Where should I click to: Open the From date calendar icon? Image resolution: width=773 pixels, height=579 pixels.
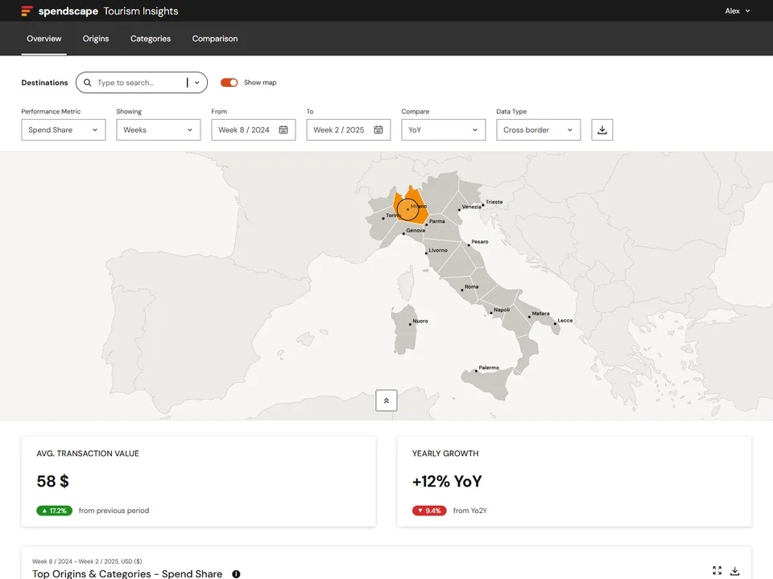point(283,130)
